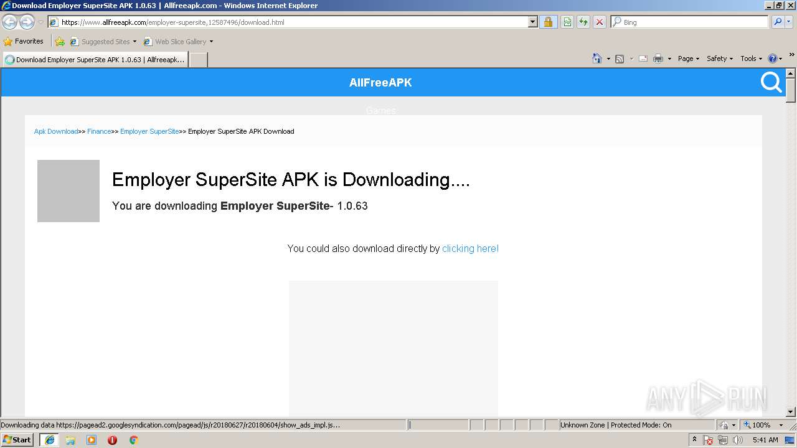Screen dimensions: 797x448
Task: Open the Favorites star button
Action: coord(24,41)
